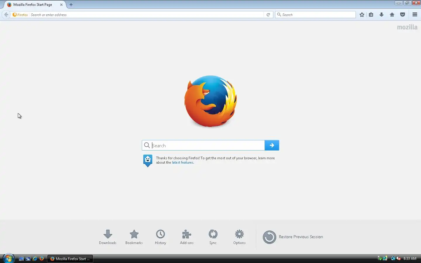421x263 pixels.
Task: Click Switch between windows quick launch icon
Action: click(x=28, y=259)
